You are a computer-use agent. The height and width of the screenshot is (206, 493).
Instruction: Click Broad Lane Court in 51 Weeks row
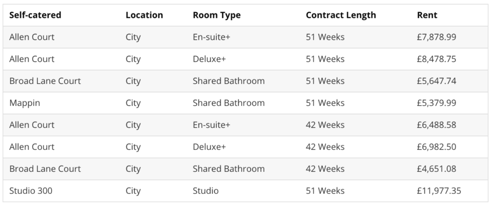[45, 81]
